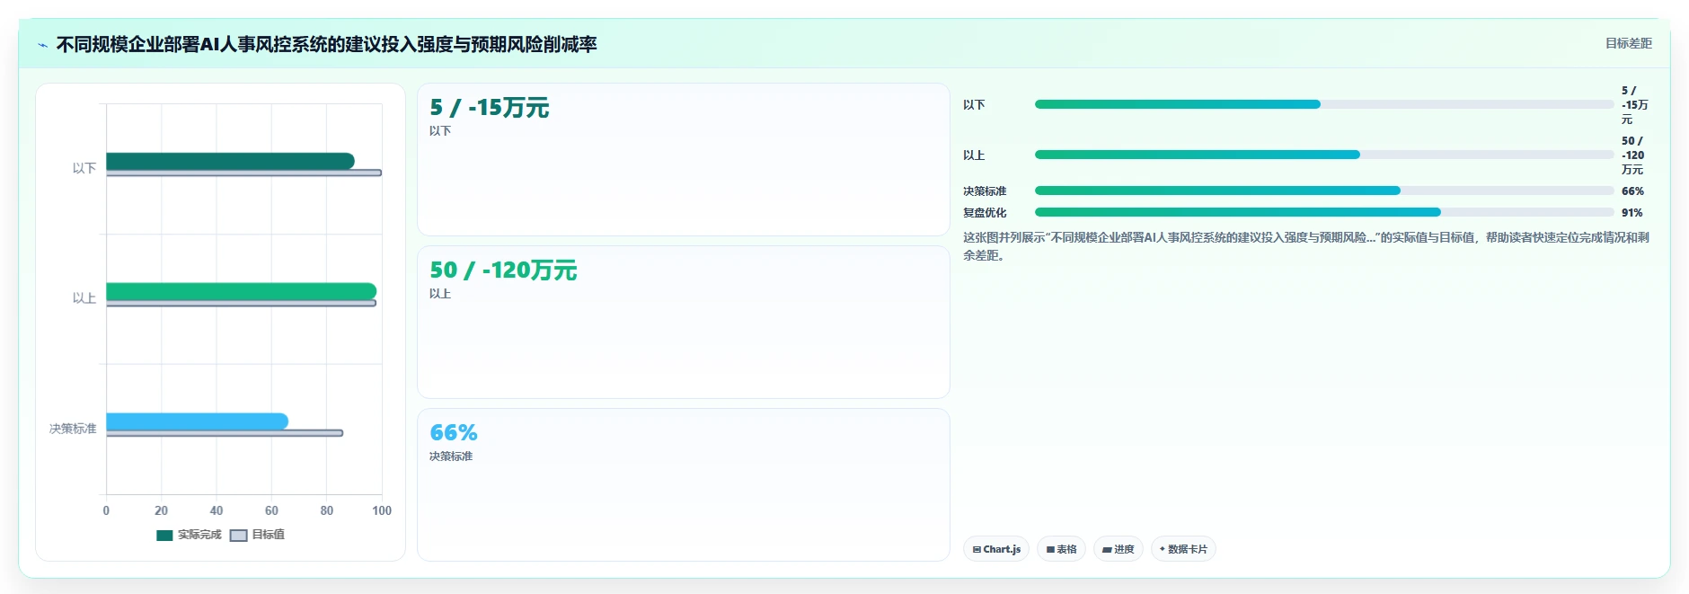Select the Chart.js tag
Screen dimensions: 1689x594
tap(996, 549)
